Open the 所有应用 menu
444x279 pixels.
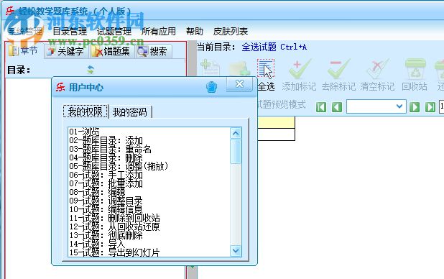tap(159, 31)
